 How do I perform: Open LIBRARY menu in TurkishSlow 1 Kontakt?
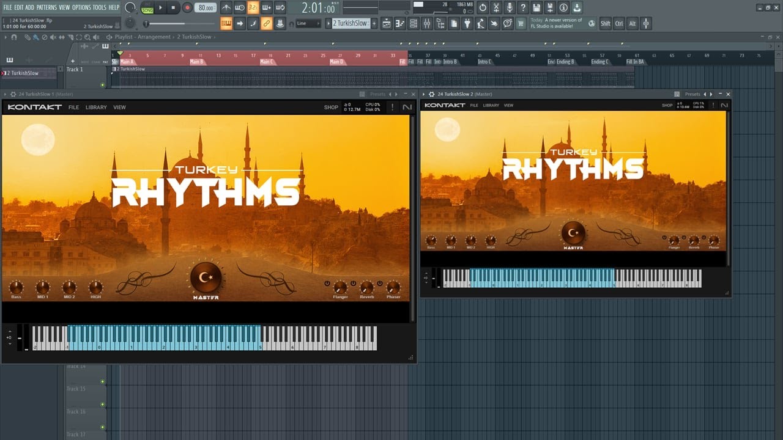tap(96, 108)
